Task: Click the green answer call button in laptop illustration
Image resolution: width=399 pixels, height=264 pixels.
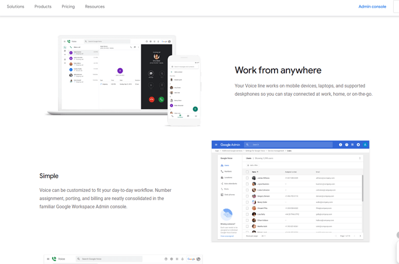Action: (x=161, y=100)
